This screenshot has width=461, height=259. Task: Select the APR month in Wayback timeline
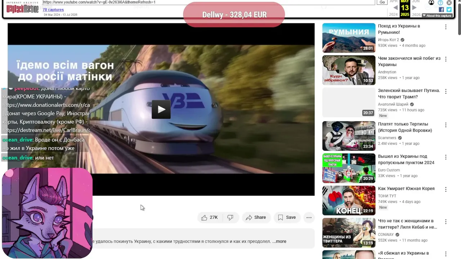pyautogui.click(x=394, y=2)
